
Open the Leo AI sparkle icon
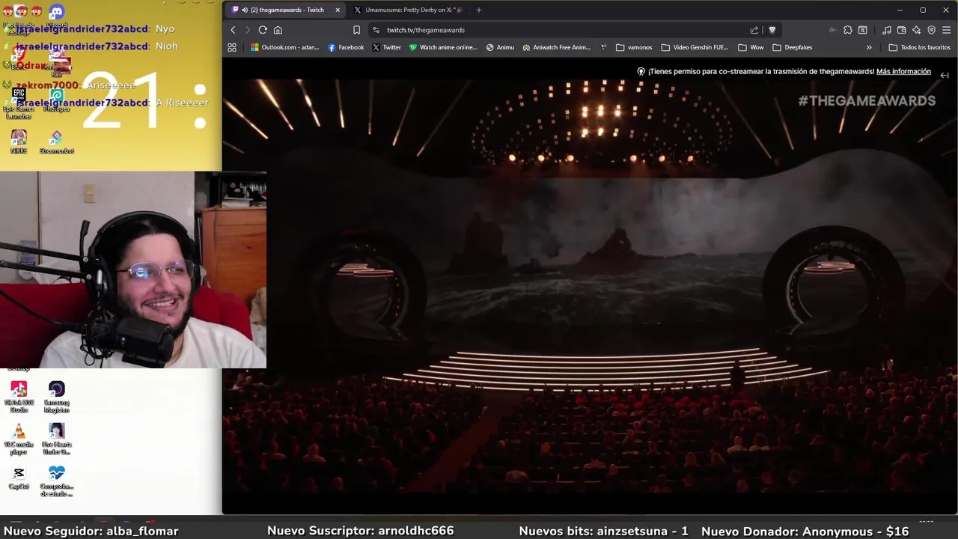coord(916,30)
